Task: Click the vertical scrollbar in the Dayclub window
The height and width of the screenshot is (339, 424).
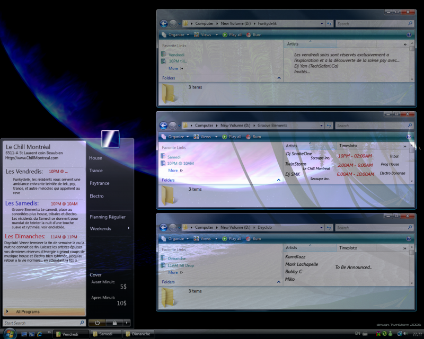Action: click(x=412, y=265)
